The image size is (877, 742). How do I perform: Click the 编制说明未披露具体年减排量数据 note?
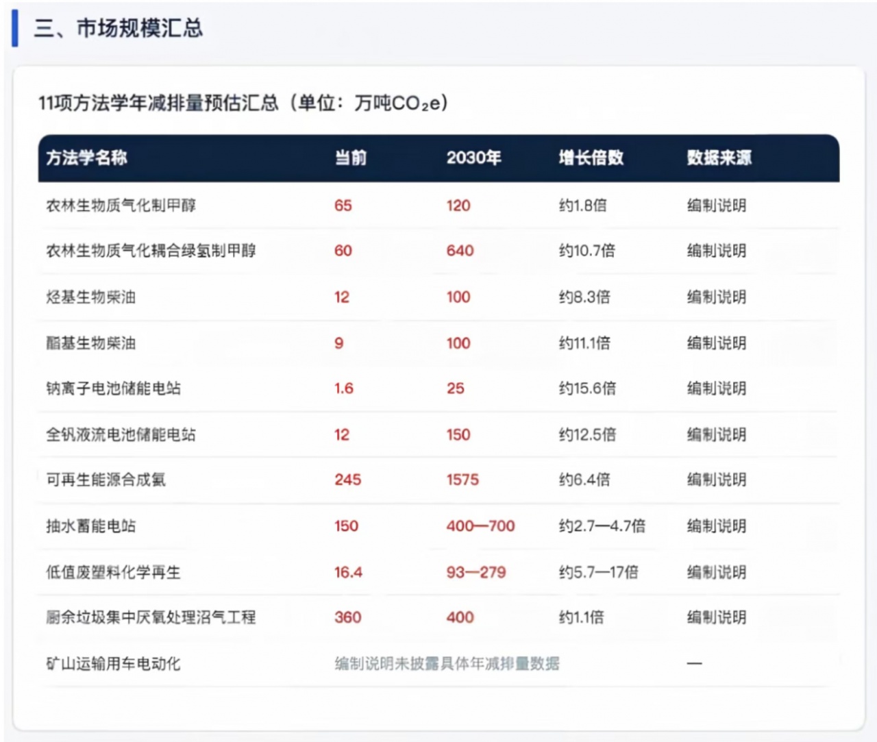click(447, 663)
